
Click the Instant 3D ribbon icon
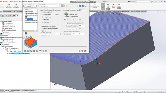[103, 6]
